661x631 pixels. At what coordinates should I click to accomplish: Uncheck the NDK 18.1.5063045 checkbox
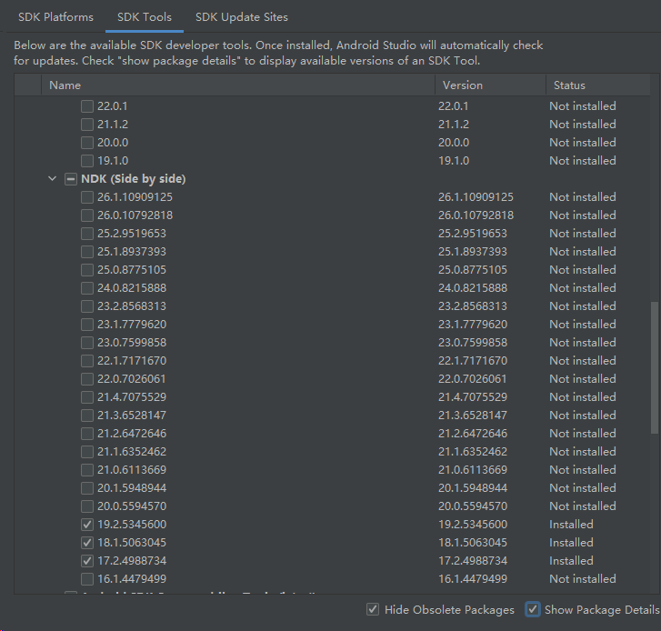(87, 543)
